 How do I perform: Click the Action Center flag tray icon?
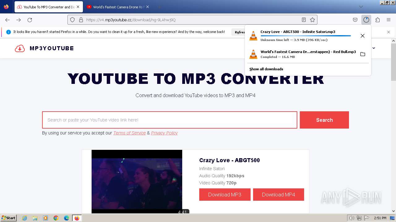tap(367, 218)
